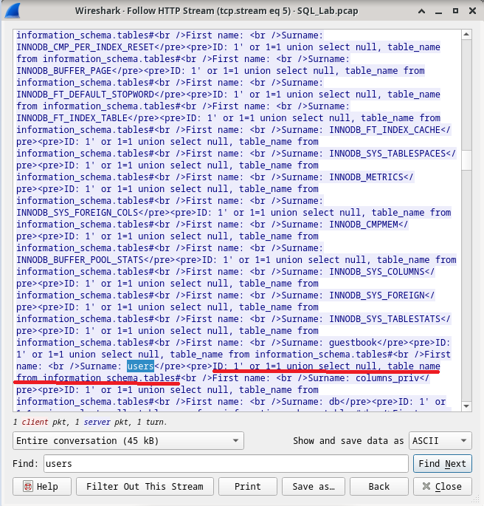Close window via title bar X

[472, 11]
